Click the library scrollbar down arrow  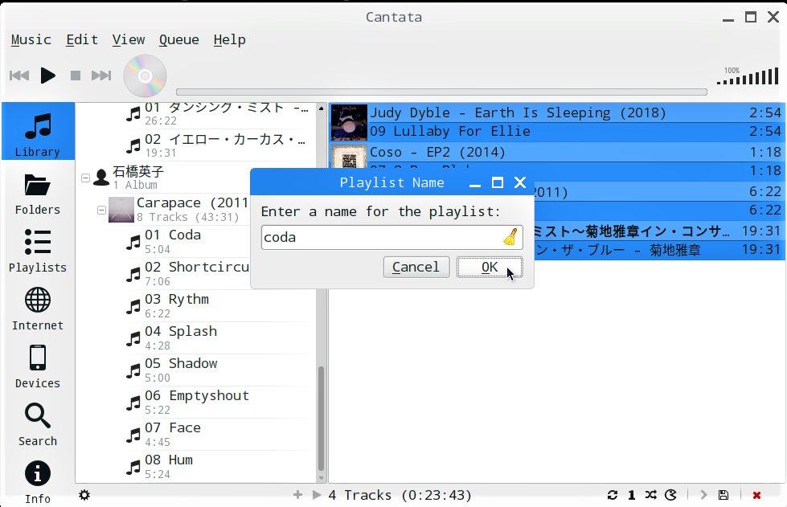[x=322, y=478]
